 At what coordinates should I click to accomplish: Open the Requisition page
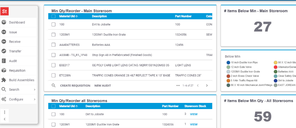(x=17, y=70)
